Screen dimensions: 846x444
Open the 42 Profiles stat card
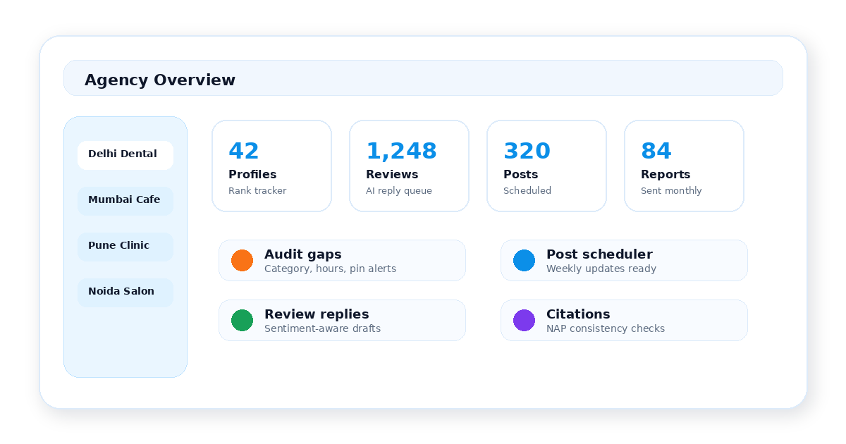271,166
